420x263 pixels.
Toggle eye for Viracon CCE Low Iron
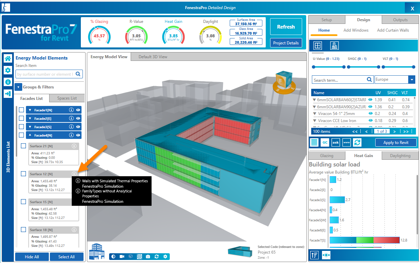[370, 121]
